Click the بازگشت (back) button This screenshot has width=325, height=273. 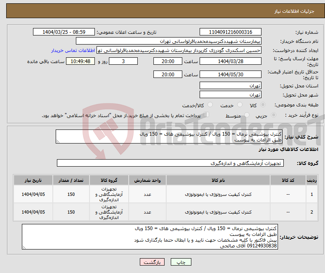point(152,262)
